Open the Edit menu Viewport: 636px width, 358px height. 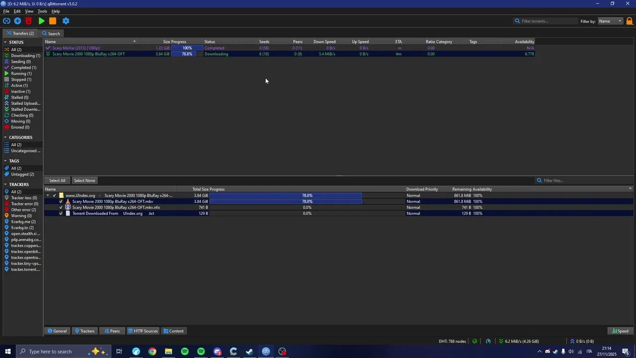tap(17, 11)
